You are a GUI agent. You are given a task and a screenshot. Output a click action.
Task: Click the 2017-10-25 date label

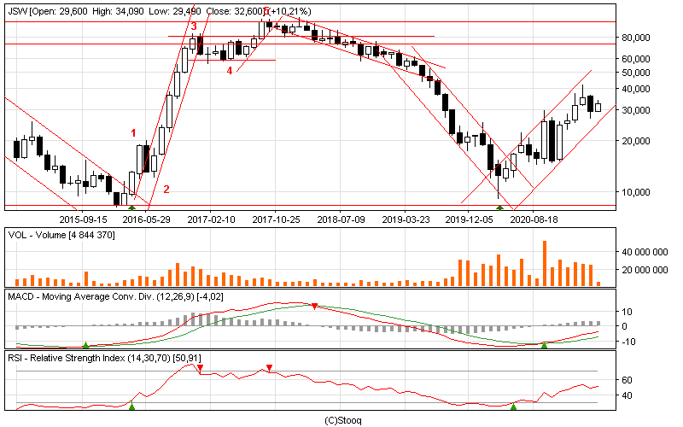pos(276,219)
